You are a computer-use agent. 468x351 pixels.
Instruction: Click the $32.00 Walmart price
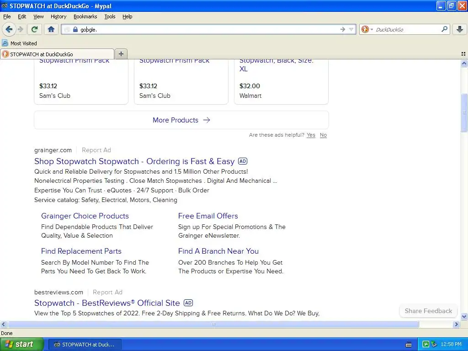click(250, 86)
